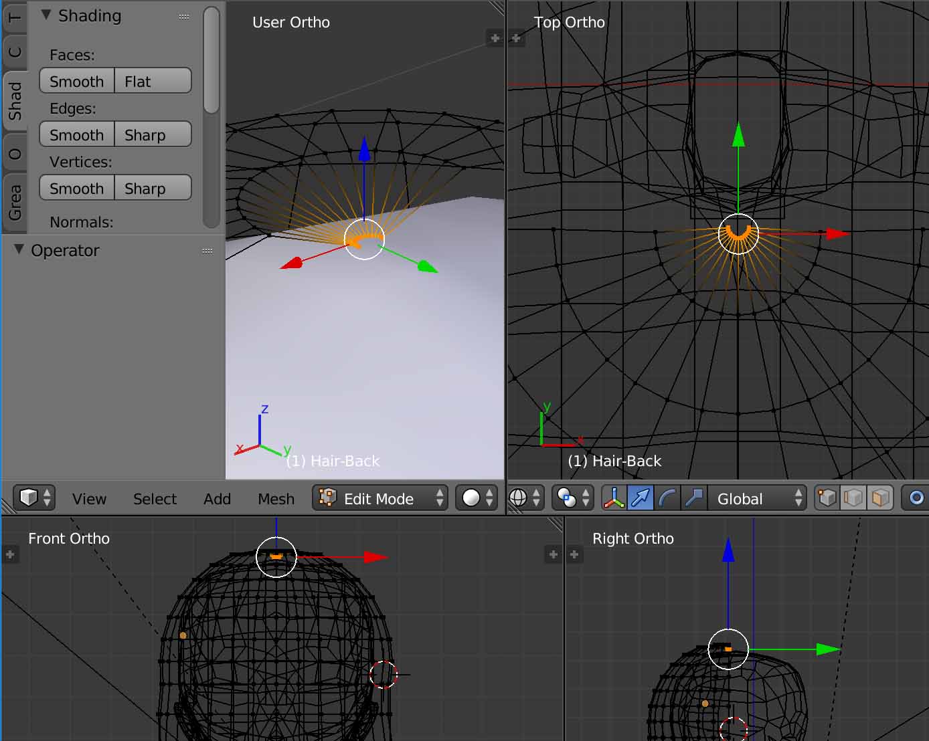Screen dimensions: 929x741
Task: Toggle the 3D manipulator axes icon
Action: click(x=614, y=498)
